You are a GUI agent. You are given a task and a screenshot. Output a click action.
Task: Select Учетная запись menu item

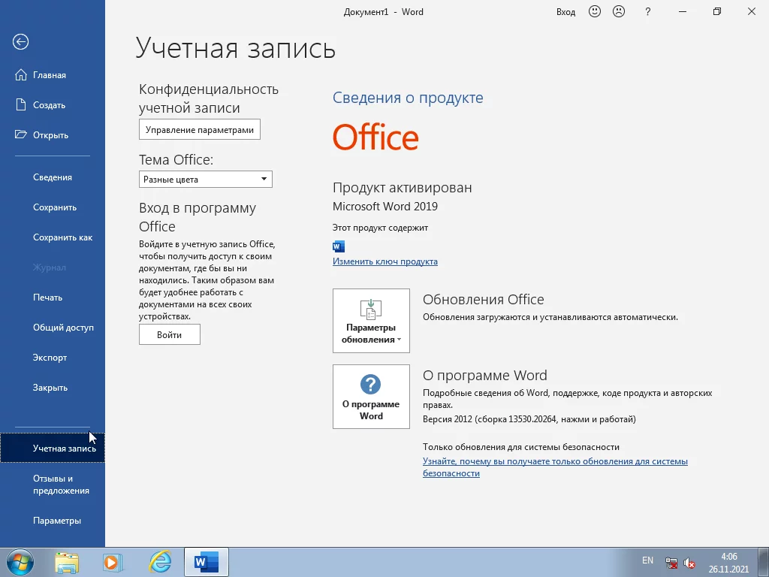pyautogui.click(x=53, y=448)
